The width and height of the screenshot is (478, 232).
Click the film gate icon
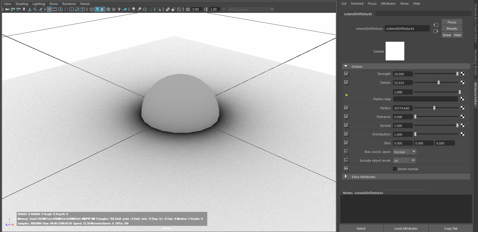pyautogui.click(x=55, y=9)
